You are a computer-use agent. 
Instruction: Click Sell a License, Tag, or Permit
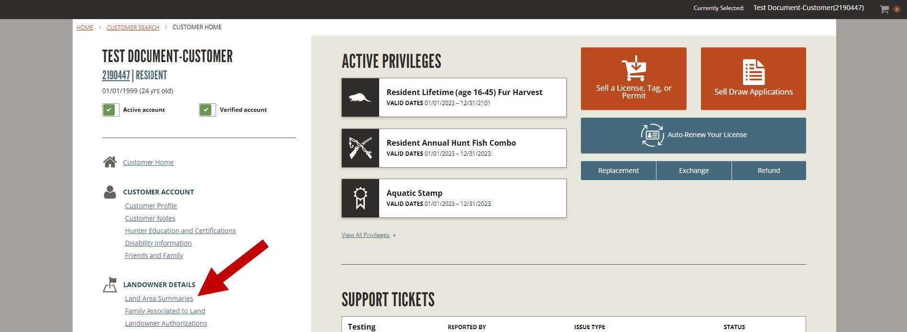pyautogui.click(x=634, y=79)
